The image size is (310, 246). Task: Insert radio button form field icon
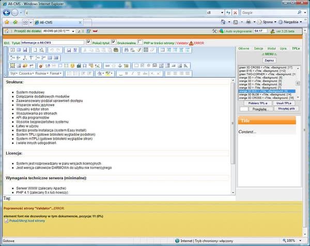[x=149, y=66]
